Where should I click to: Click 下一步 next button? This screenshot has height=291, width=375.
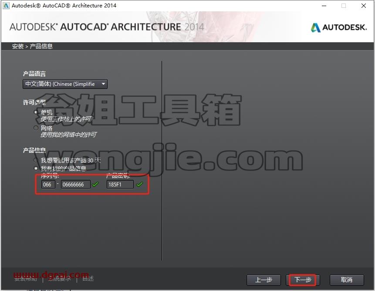tap(303, 280)
